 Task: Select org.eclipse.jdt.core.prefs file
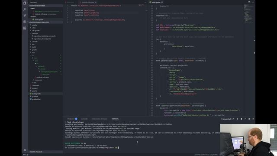[x=42, y=39]
